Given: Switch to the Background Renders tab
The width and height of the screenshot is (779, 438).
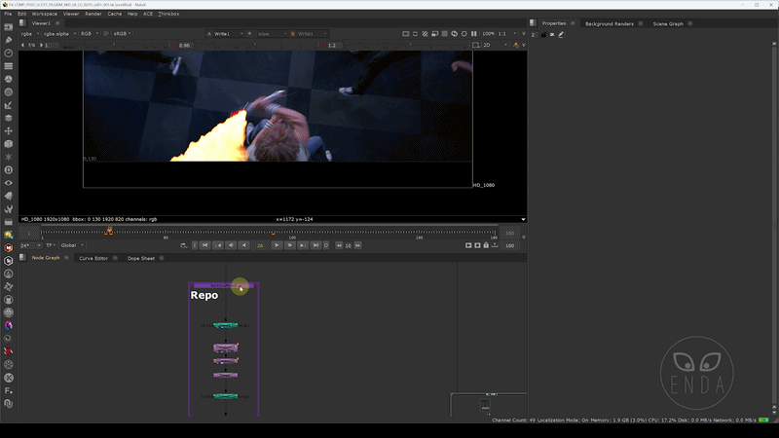Looking at the screenshot, I should [610, 23].
